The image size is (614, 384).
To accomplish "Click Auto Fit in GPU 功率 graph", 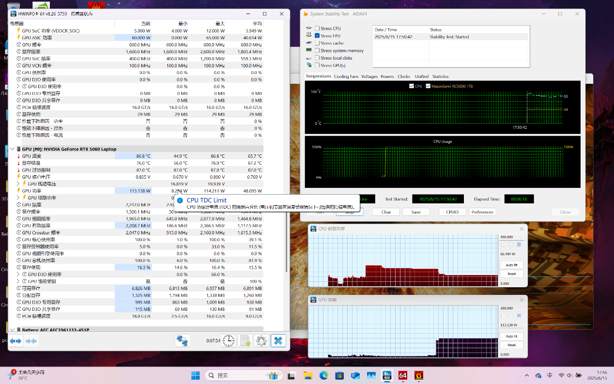I will [512, 337].
